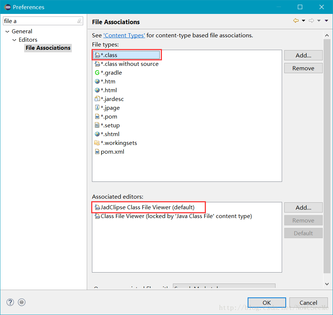Open the forward history dropdown arrow
The image size is (333, 315).
pyautogui.click(x=319, y=20)
